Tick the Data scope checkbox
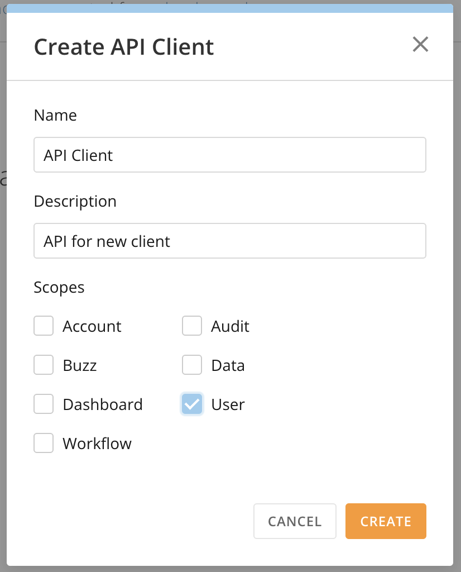461x572 pixels. pos(192,365)
